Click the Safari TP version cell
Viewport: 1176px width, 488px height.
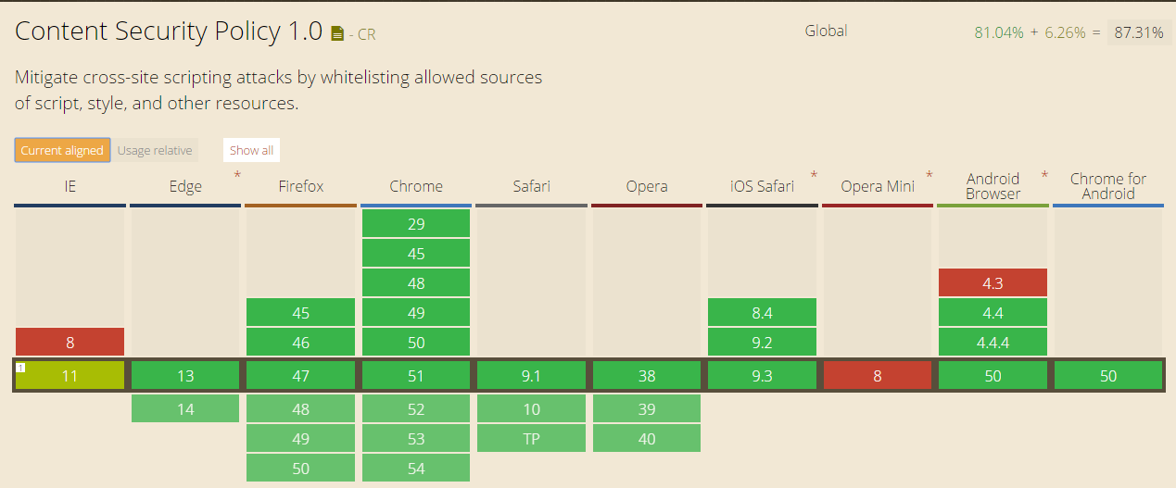[x=531, y=438]
